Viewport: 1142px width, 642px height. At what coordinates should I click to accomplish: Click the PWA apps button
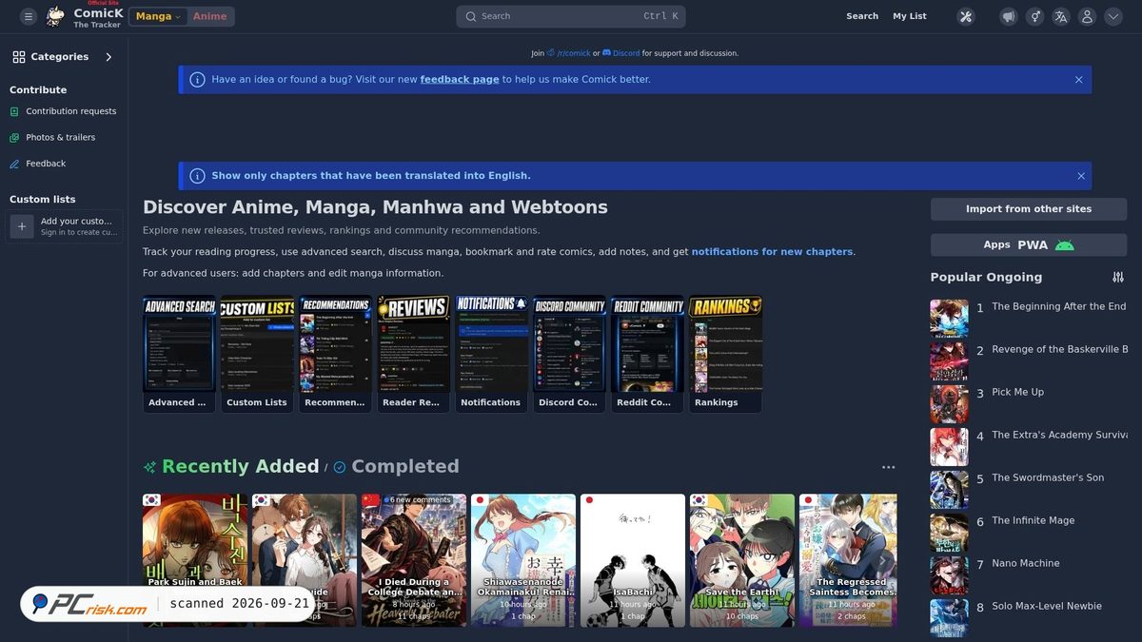click(x=1029, y=244)
